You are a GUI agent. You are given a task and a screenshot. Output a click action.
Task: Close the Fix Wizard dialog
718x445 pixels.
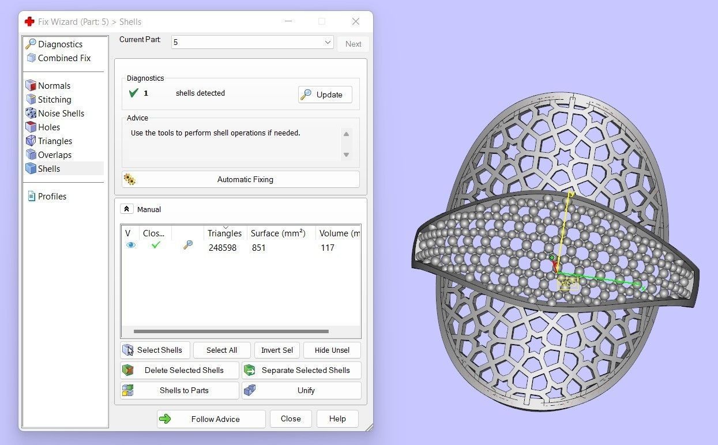[x=291, y=419]
